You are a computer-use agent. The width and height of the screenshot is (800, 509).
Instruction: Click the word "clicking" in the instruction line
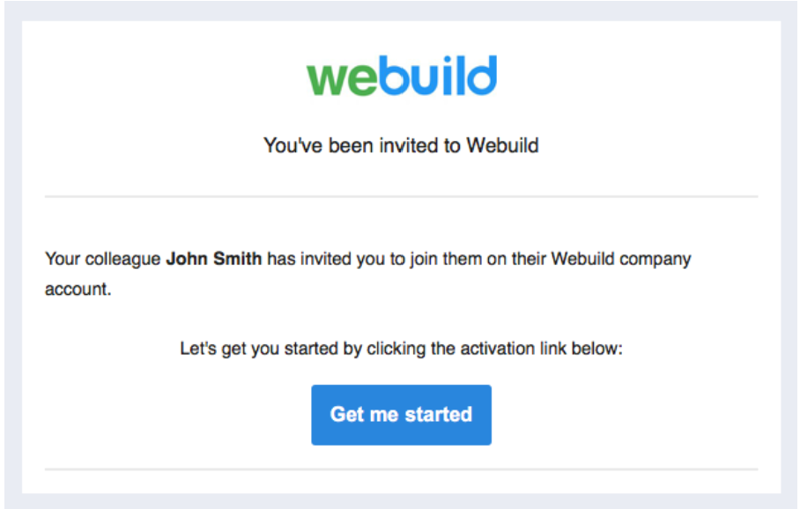[x=396, y=349]
